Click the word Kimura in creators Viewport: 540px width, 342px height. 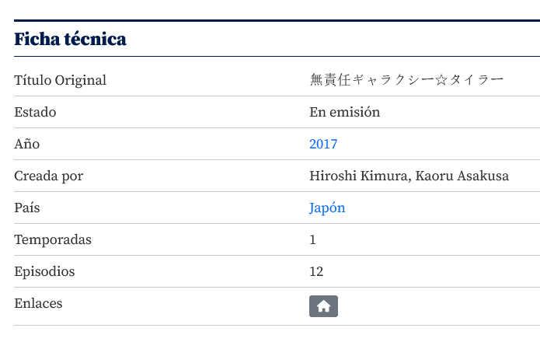tap(385, 176)
